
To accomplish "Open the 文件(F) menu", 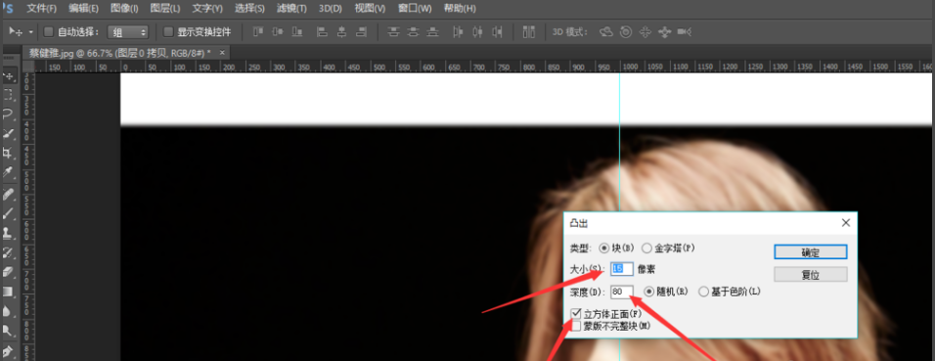I will click(x=42, y=9).
